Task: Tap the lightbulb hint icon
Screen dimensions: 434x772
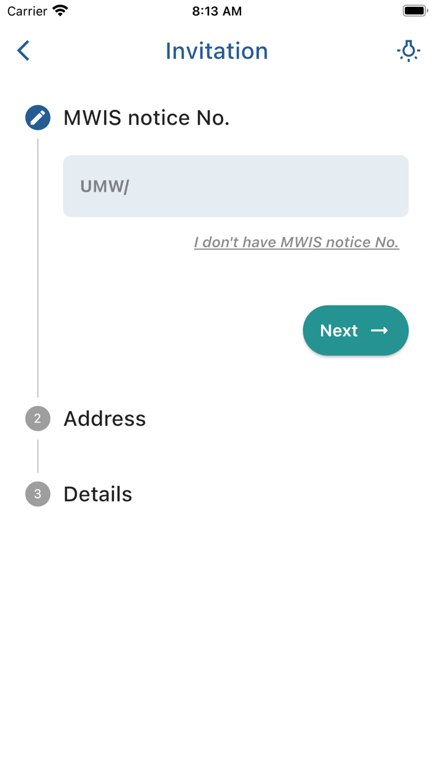Action: pyautogui.click(x=409, y=51)
